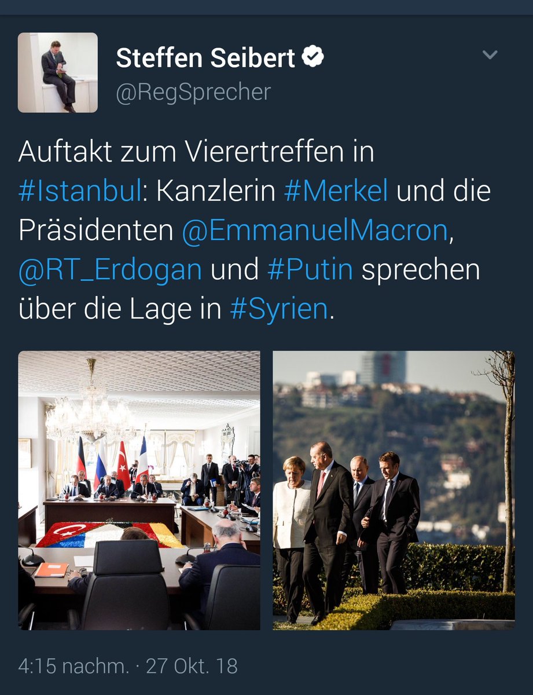533x695 pixels.
Task: Click the tweet text 'Auftakt zum Vierertreffen in'
Action: [196, 152]
